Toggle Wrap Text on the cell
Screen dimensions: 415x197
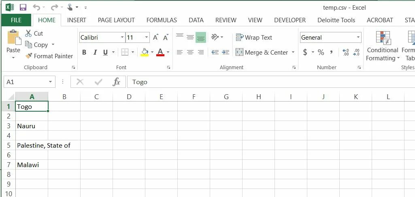pyautogui.click(x=254, y=38)
